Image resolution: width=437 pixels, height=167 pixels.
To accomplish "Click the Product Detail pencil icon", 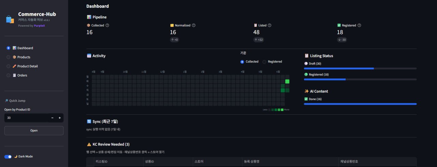I will coord(14,66).
